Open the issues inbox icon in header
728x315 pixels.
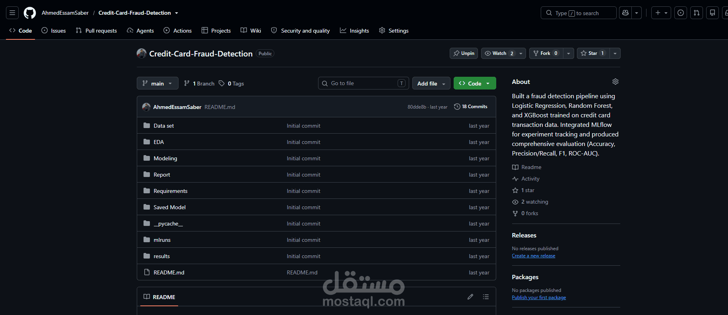point(681,13)
